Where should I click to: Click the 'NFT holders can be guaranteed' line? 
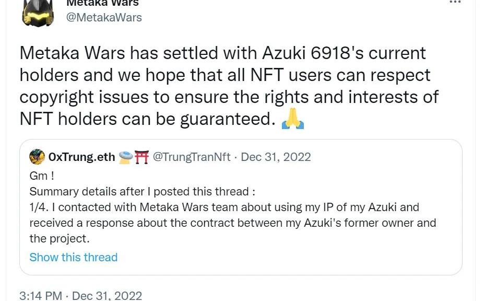147,119
